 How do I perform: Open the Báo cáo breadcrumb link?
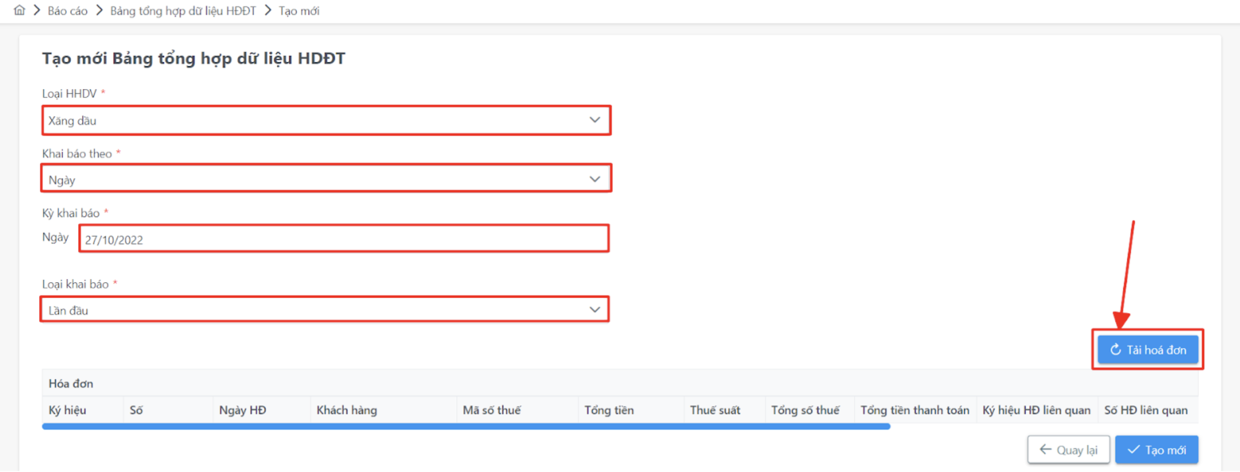tap(68, 11)
